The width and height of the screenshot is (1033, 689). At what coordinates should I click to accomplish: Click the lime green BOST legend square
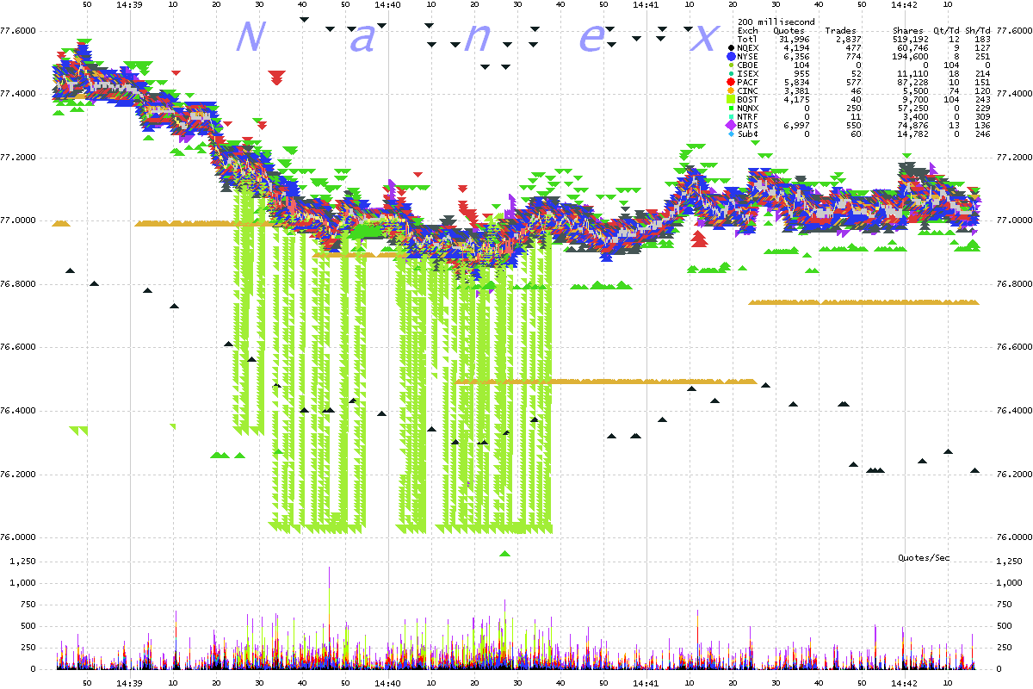731,99
